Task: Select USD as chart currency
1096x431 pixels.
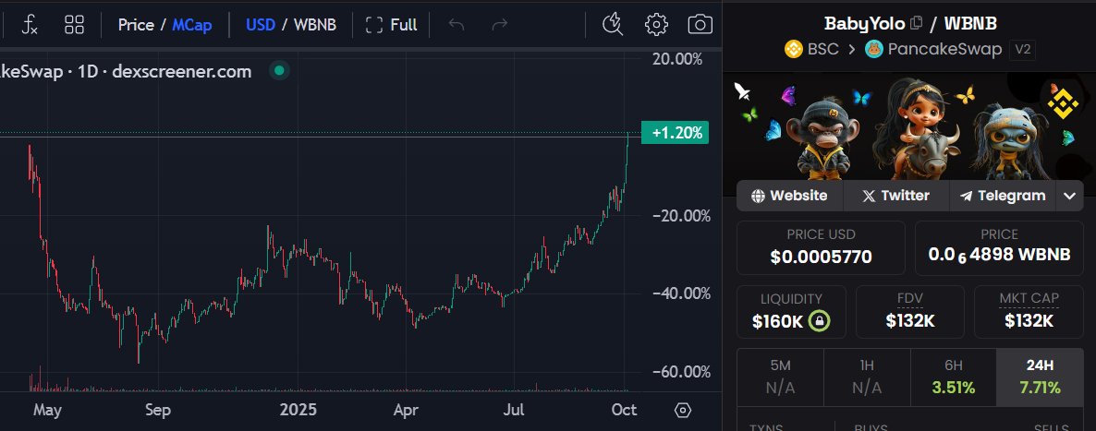Action: click(x=260, y=25)
